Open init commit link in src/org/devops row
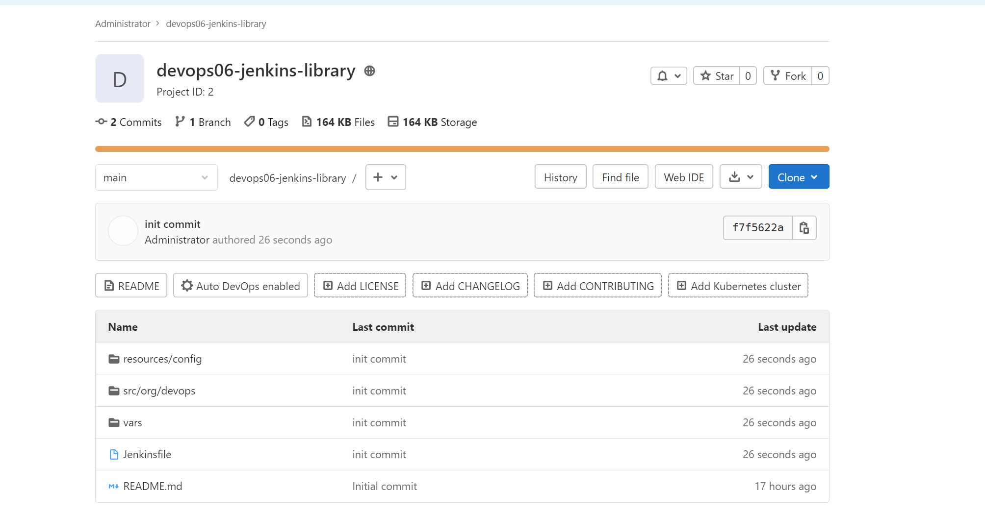The width and height of the screenshot is (985, 514). coord(379,391)
